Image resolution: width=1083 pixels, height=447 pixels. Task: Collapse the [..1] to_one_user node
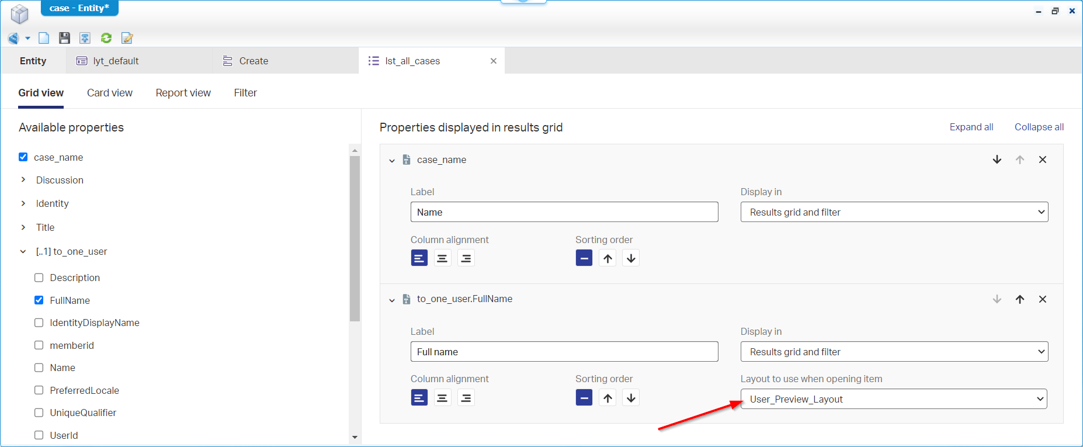point(23,252)
